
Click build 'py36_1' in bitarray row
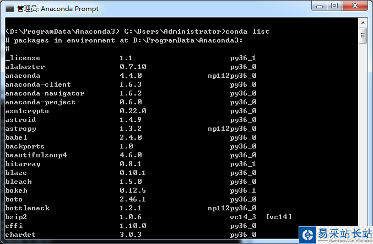(x=243, y=164)
